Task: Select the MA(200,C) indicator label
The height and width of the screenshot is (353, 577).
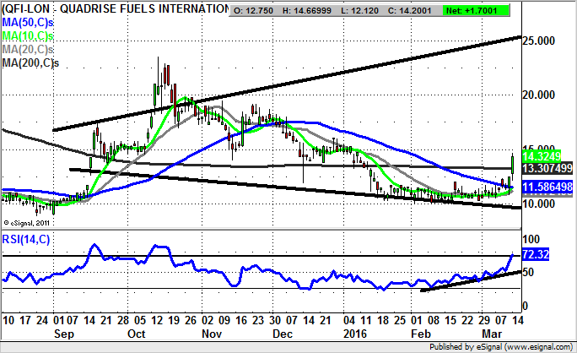Action: 30,64
